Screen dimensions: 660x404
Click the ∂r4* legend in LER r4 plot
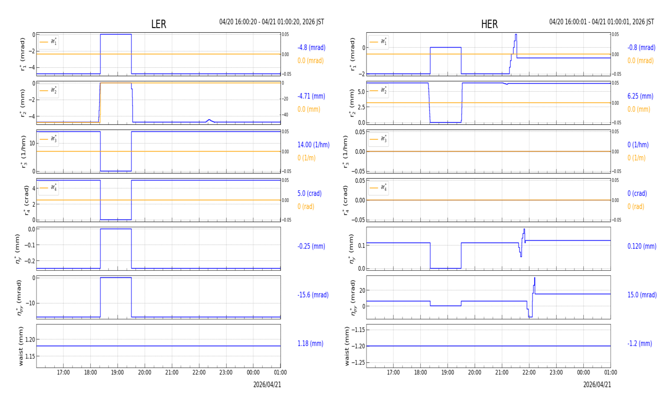pyautogui.click(x=49, y=188)
